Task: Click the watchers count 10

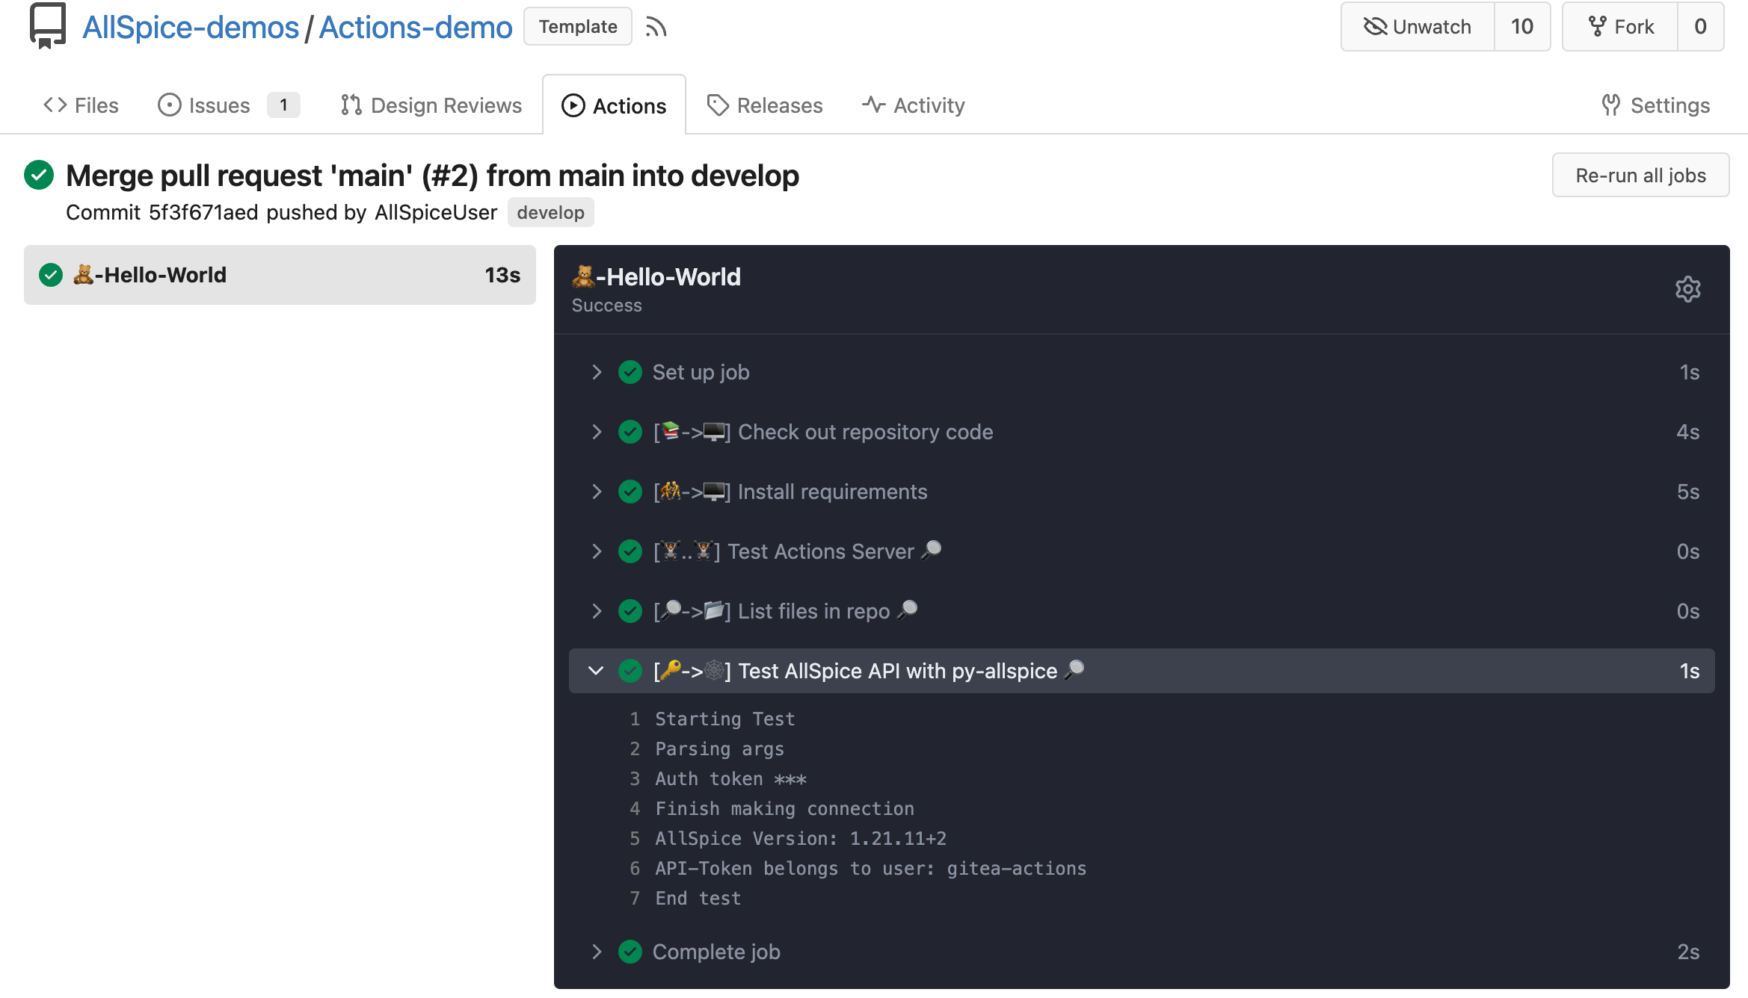Action: point(1521,27)
